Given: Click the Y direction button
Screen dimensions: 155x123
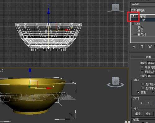Looking at the screenshot, I should [x=148, y=103].
